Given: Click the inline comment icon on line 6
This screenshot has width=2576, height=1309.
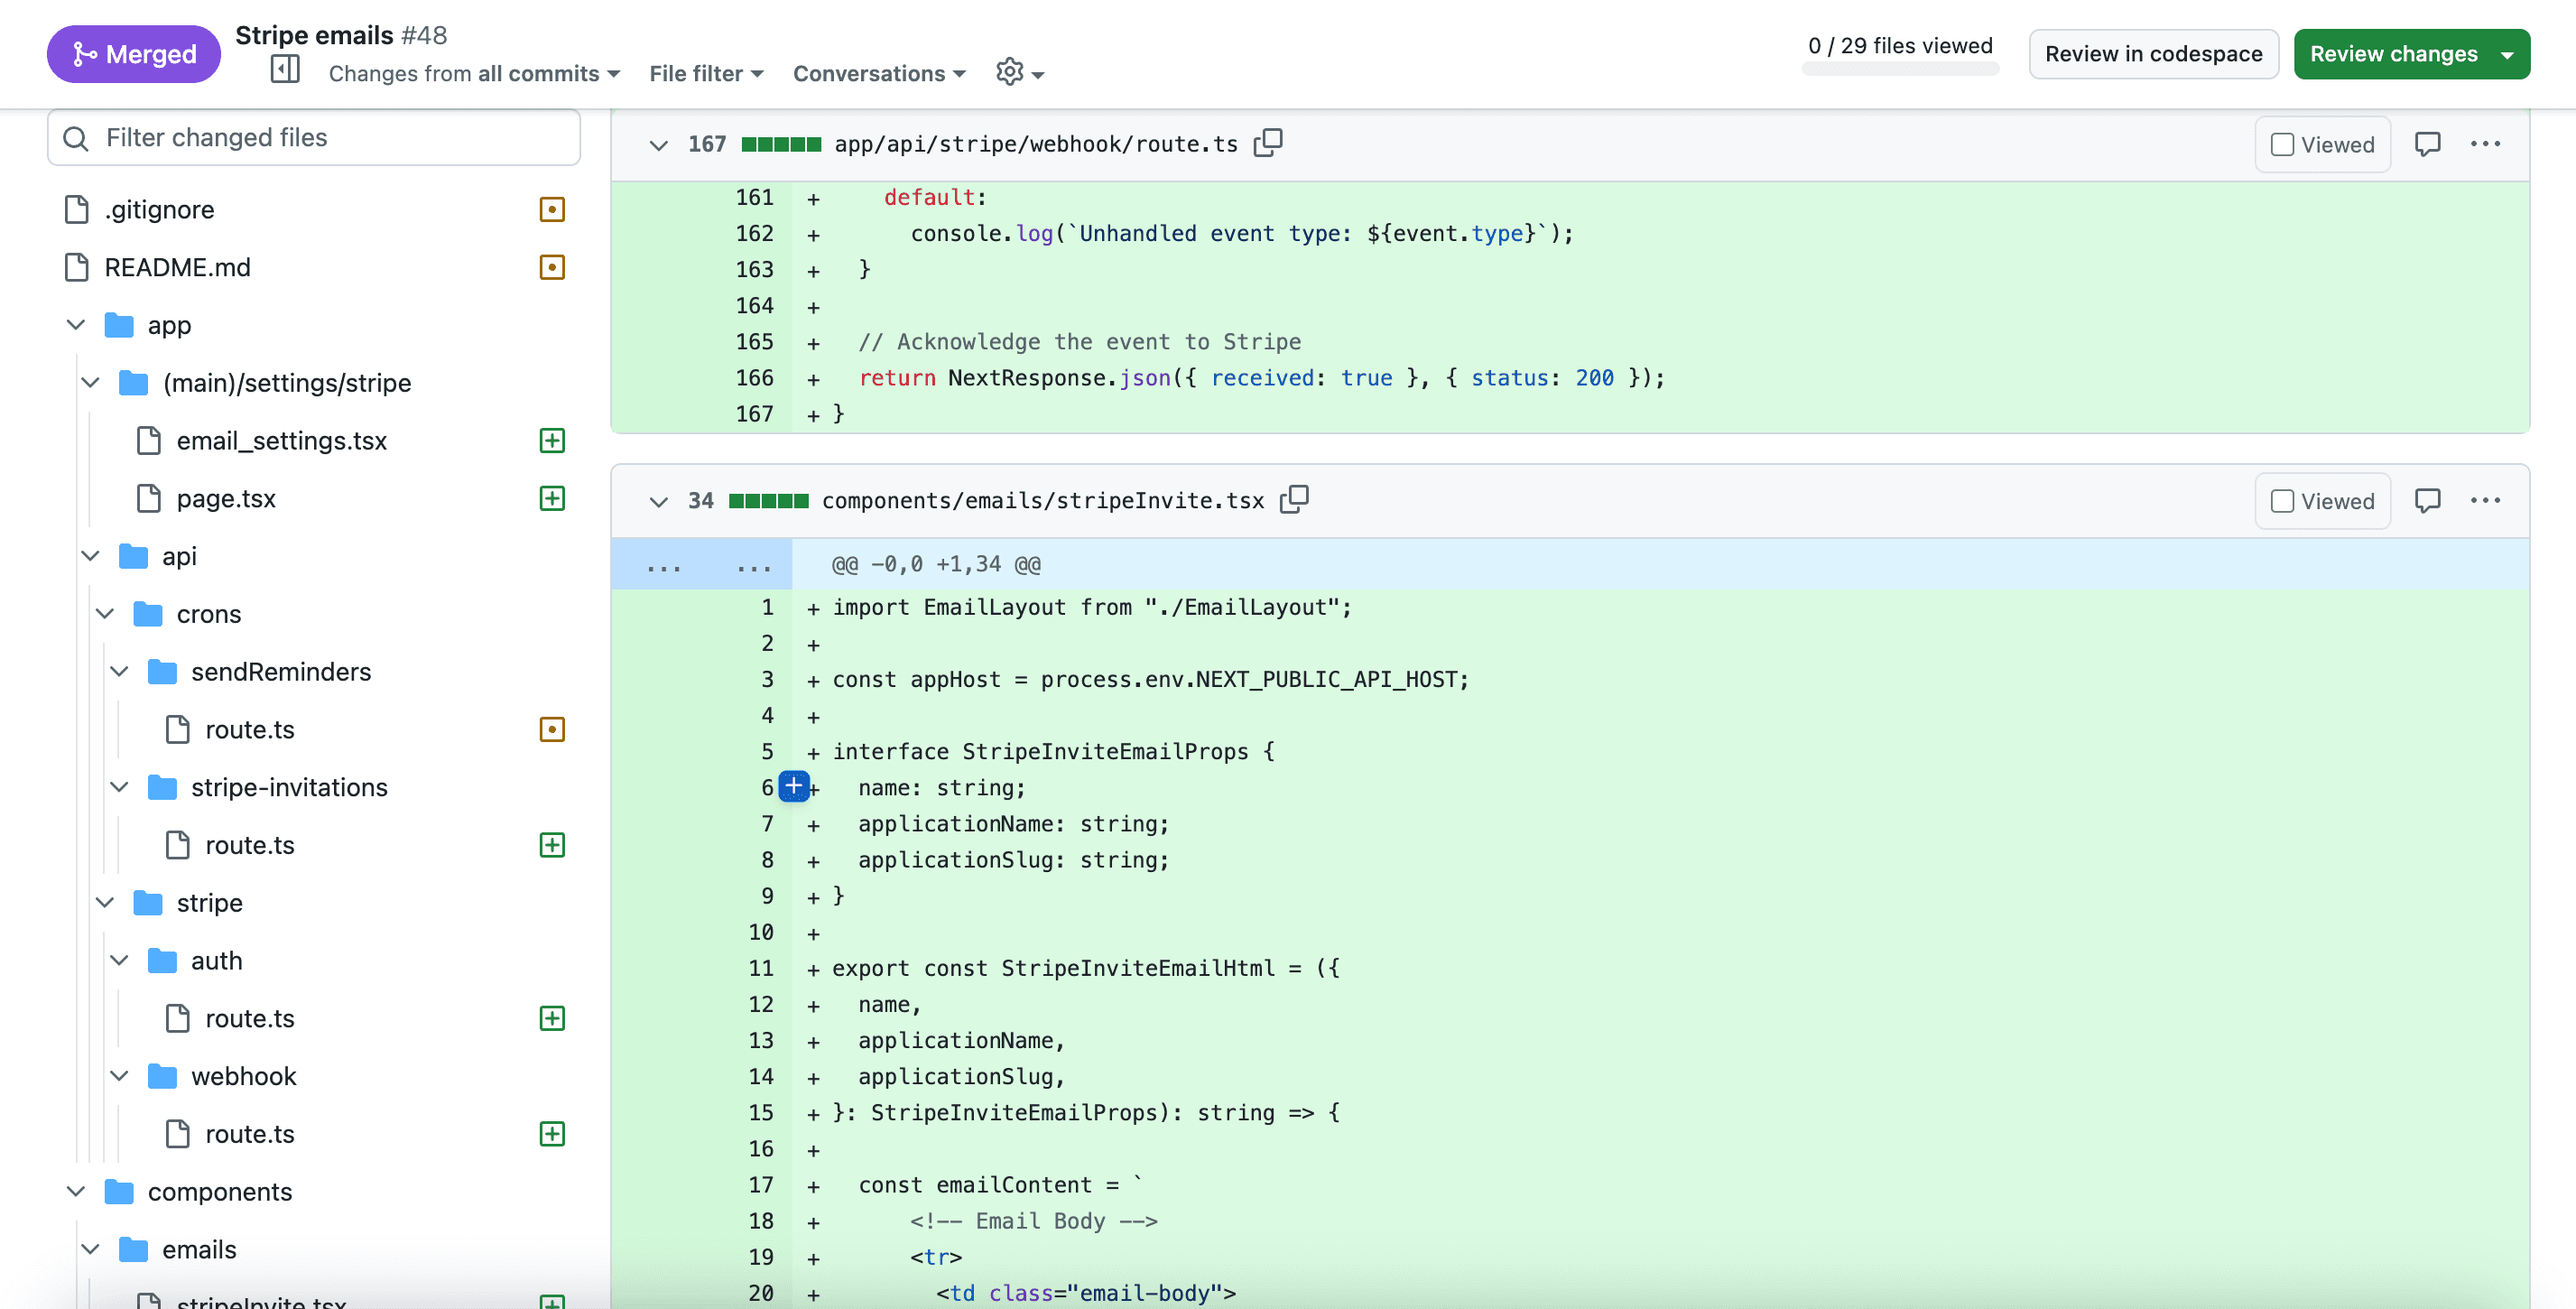Looking at the screenshot, I should point(794,786).
